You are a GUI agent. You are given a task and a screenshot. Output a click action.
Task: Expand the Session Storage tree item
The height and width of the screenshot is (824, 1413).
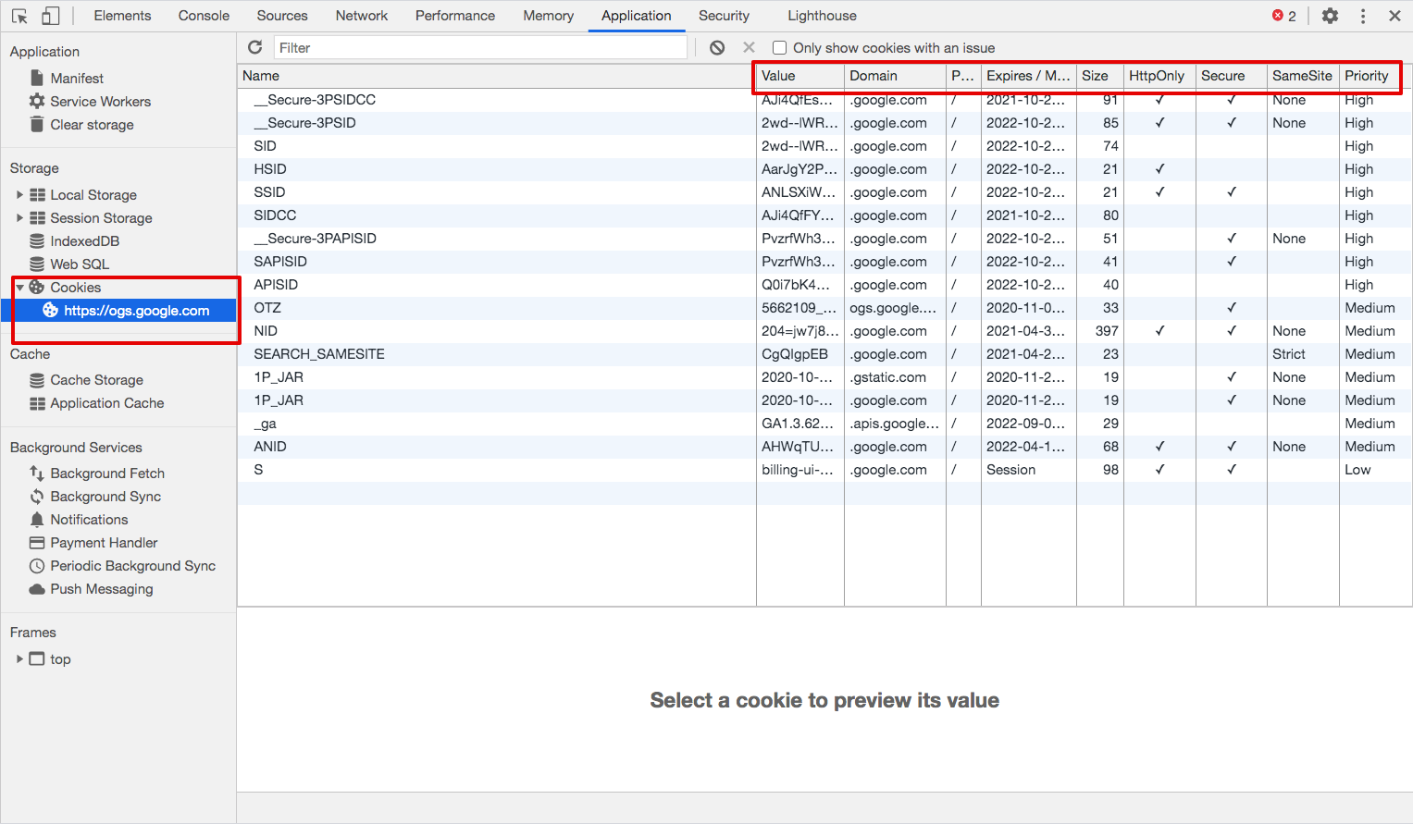click(x=19, y=218)
